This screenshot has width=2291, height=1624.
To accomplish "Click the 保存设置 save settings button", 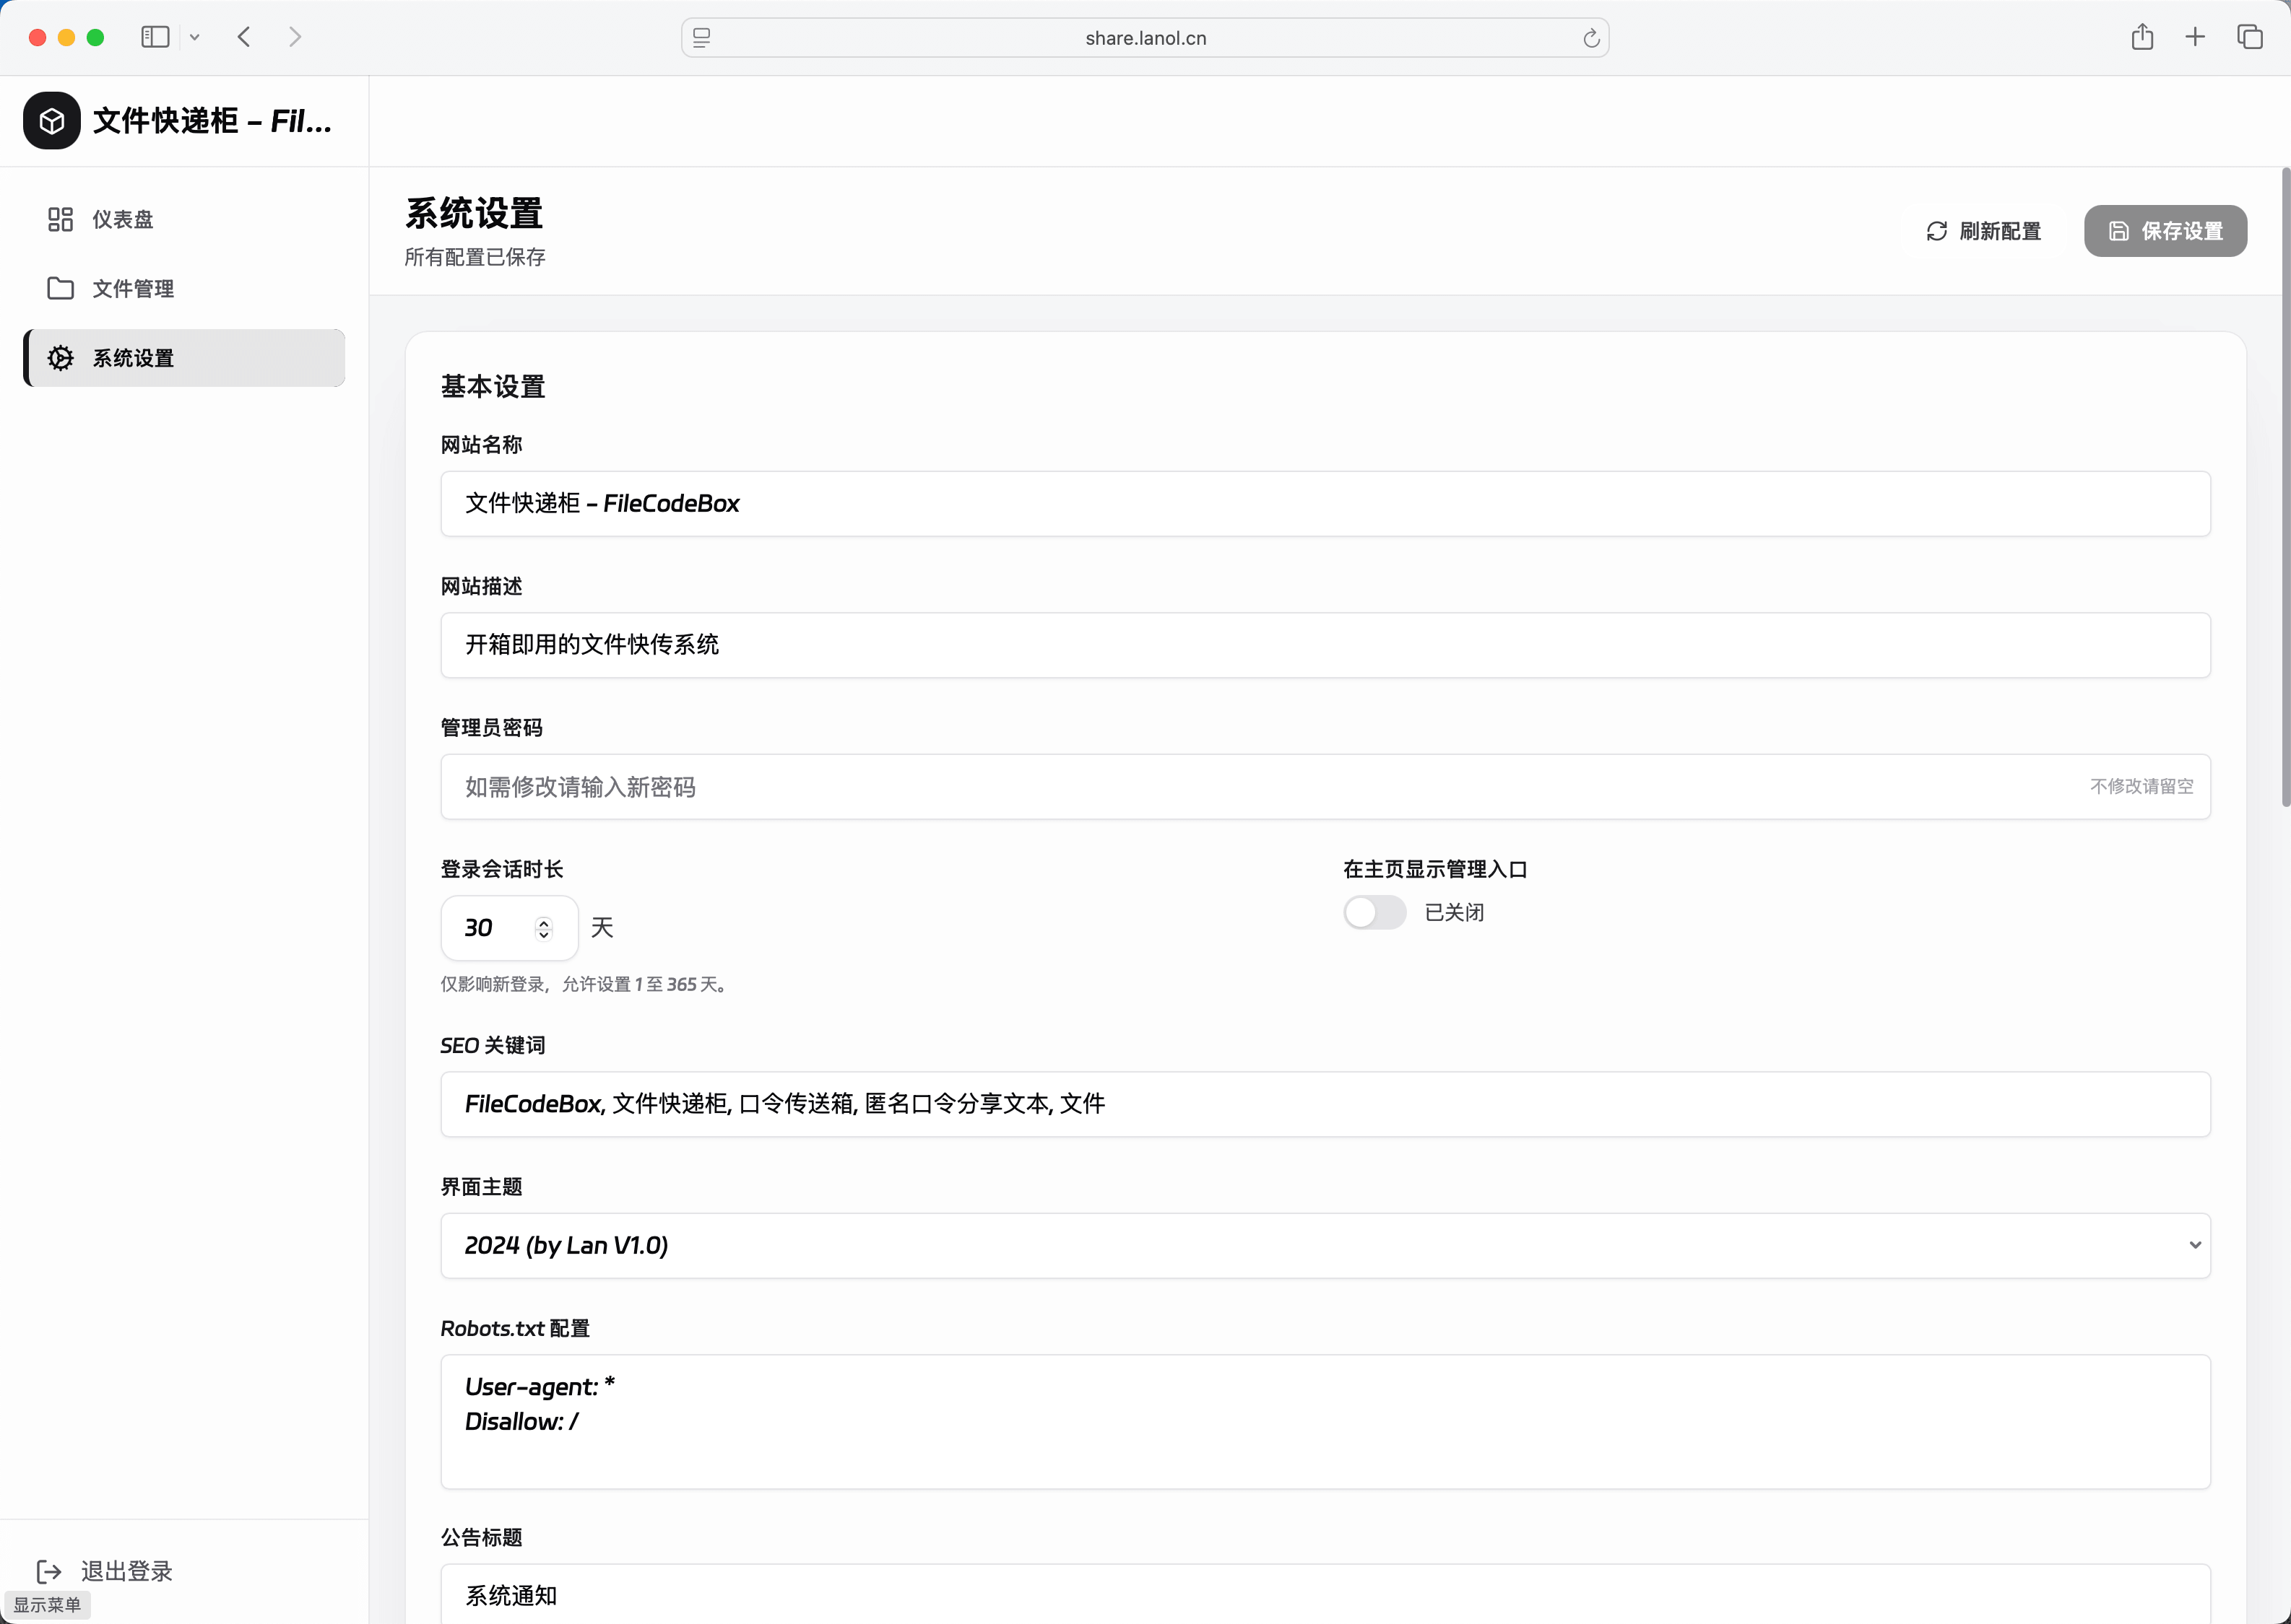I will [2165, 231].
